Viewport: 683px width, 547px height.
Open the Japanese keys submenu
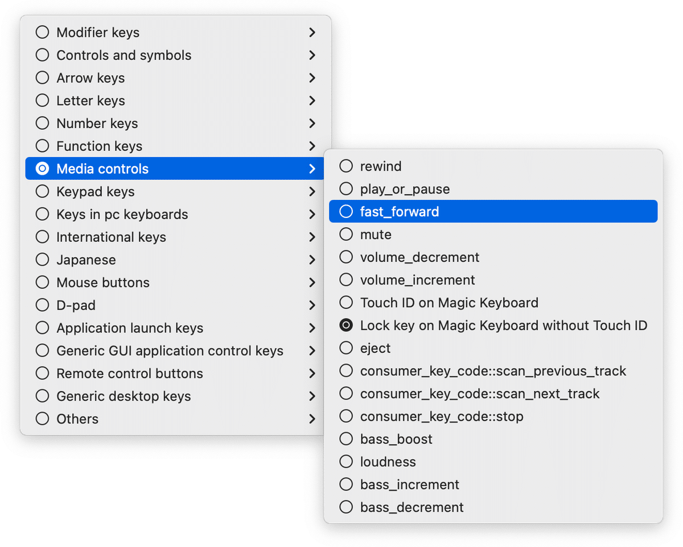(x=312, y=260)
